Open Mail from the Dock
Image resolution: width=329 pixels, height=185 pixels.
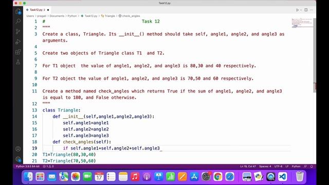pyautogui.click(x=52, y=177)
